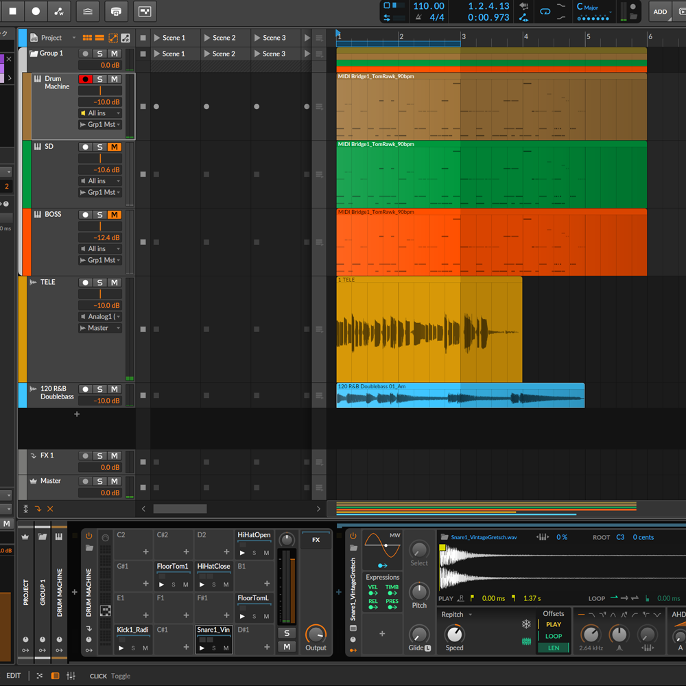
Task: Disarm record on Drum Machine track
Action: tap(85, 80)
